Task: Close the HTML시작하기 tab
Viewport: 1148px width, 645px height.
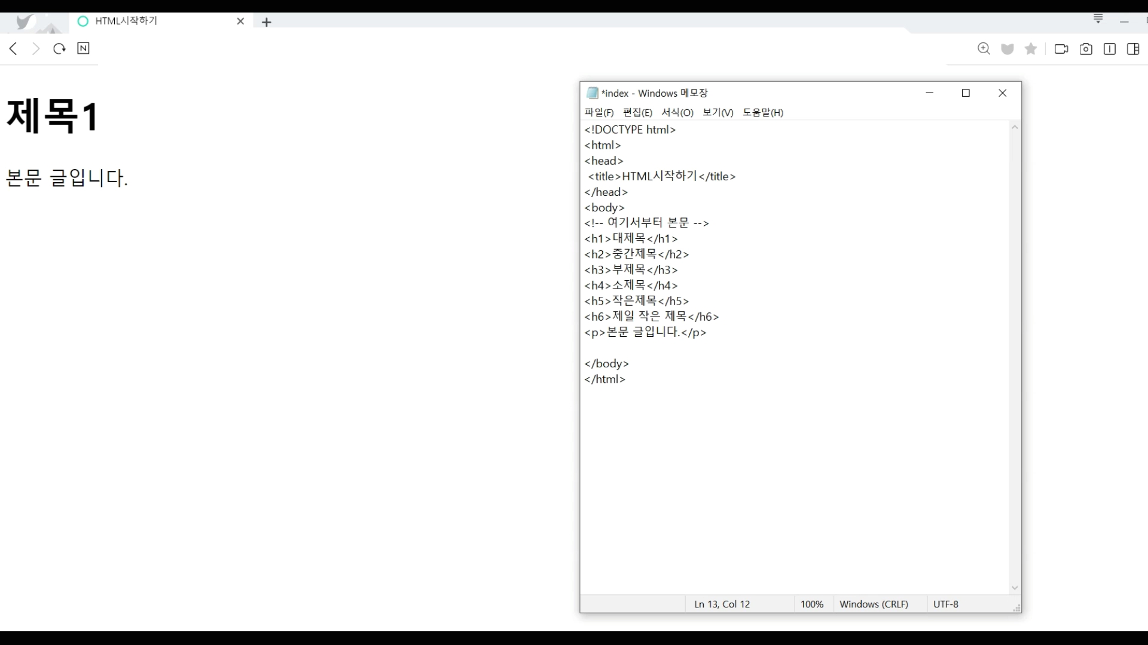Action: [x=240, y=21]
